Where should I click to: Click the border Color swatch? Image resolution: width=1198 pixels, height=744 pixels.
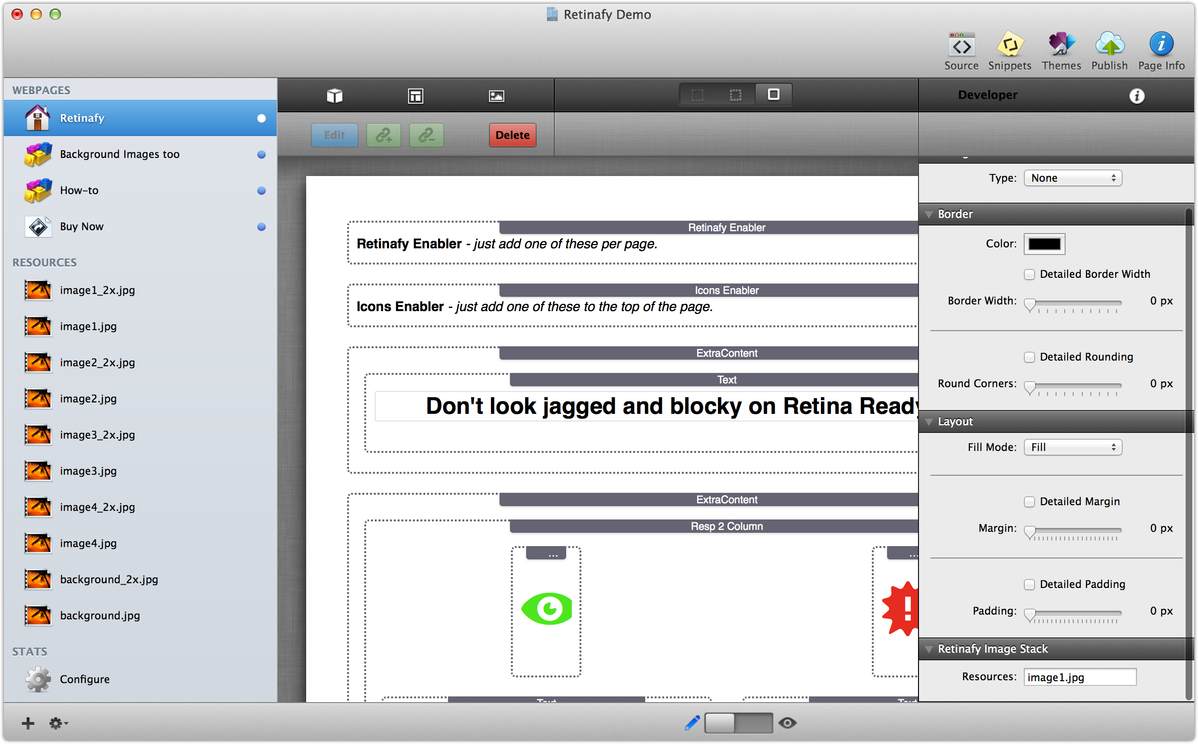click(1044, 244)
